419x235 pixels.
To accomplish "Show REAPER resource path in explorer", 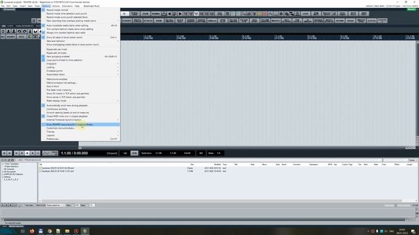I will (81, 125).
